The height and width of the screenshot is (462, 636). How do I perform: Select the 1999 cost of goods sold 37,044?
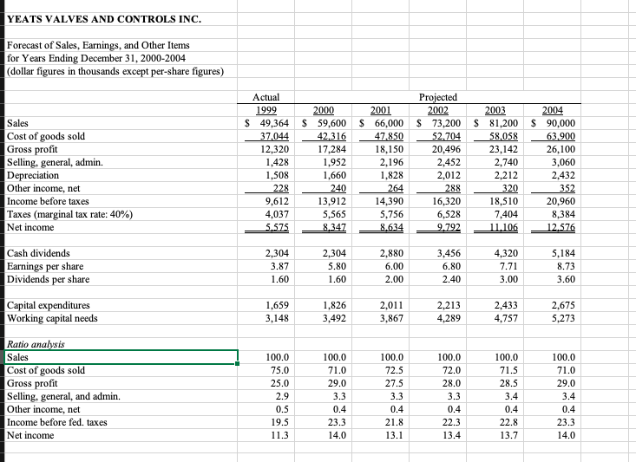point(274,136)
